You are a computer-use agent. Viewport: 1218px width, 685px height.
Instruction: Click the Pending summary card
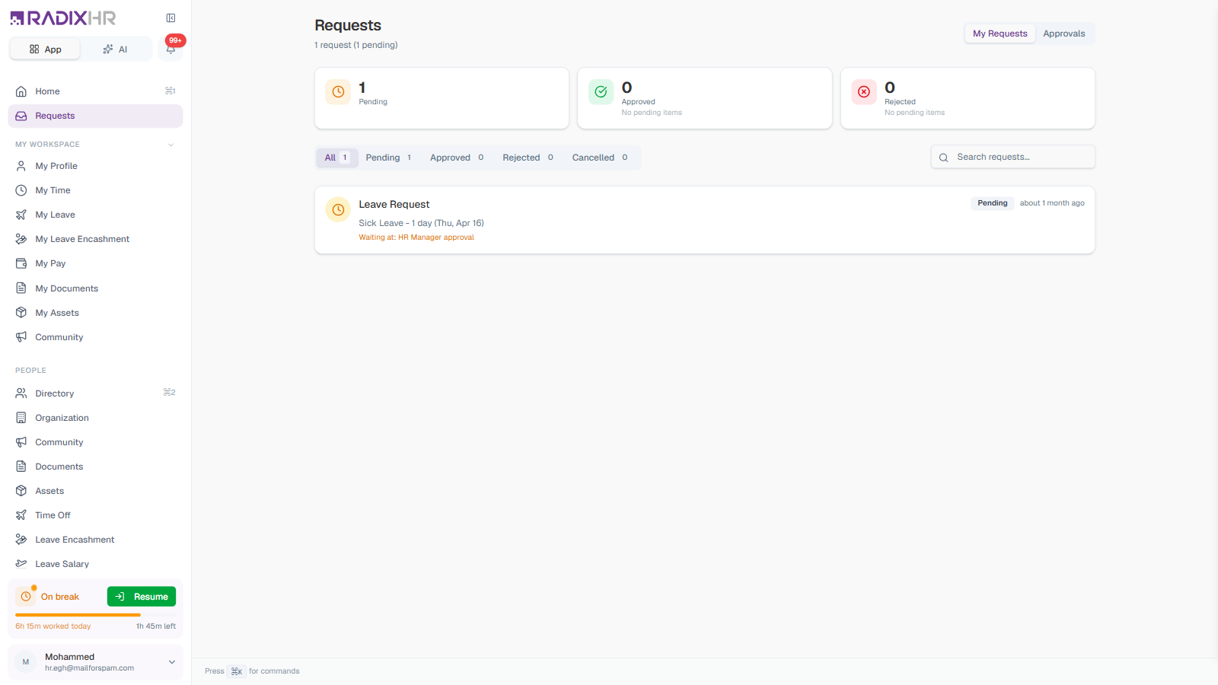pos(442,98)
